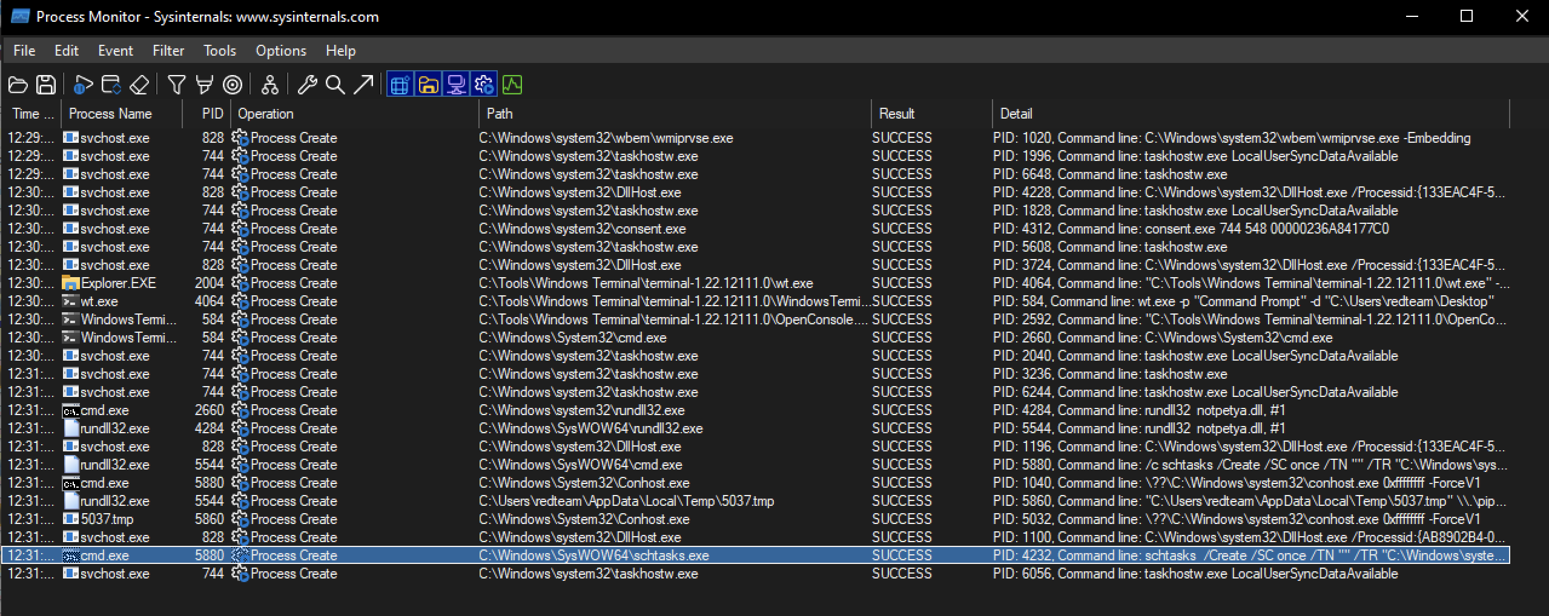Open the Highlight dialog via the highlighter icon
Viewport: 1549px width, 616px height.
point(205,85)
